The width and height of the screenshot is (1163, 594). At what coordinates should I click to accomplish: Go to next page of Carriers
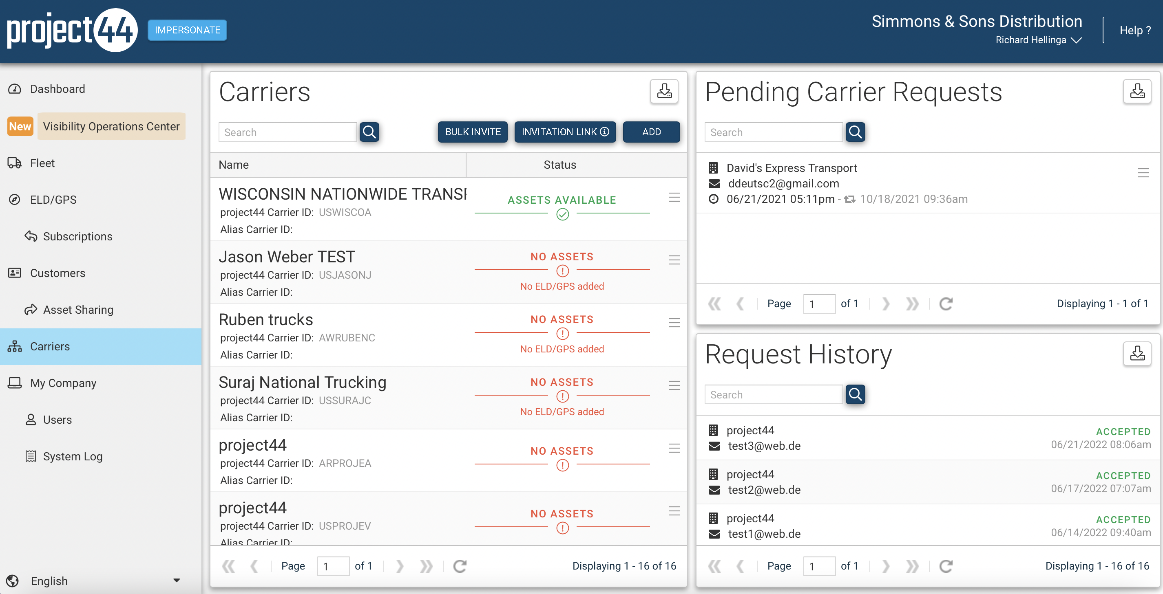coord(400,566)
